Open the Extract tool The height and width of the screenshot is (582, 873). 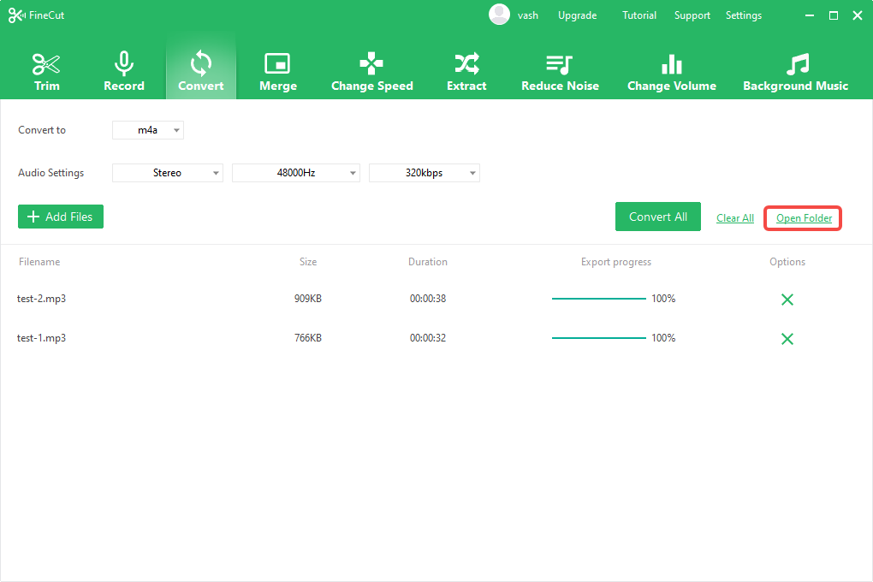click(x=466, y=72)
